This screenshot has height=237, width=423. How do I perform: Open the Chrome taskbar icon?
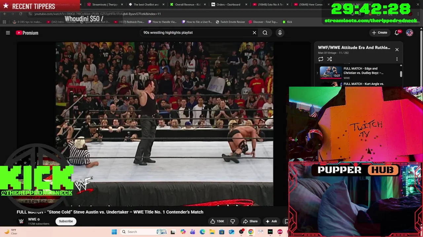pos(251,232)
